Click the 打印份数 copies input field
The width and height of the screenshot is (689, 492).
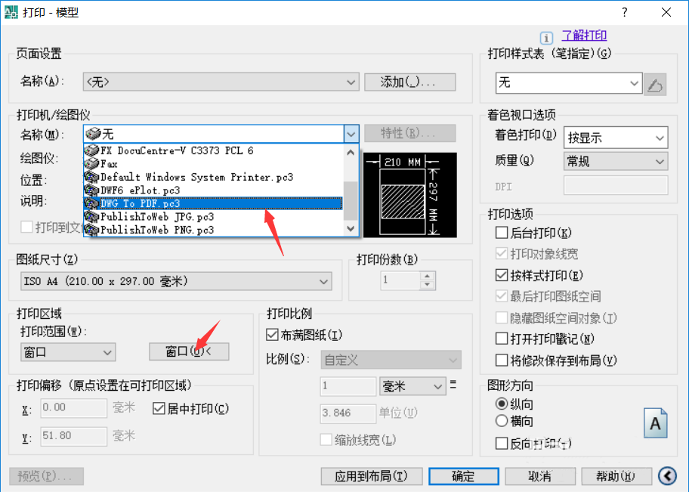401,280
